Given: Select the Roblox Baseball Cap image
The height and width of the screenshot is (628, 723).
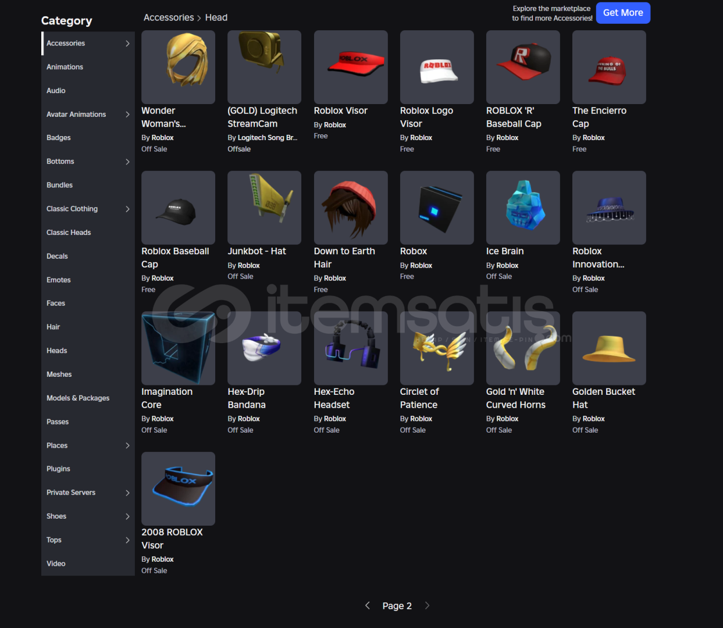Looking at the screenshot, I should 178,208.
